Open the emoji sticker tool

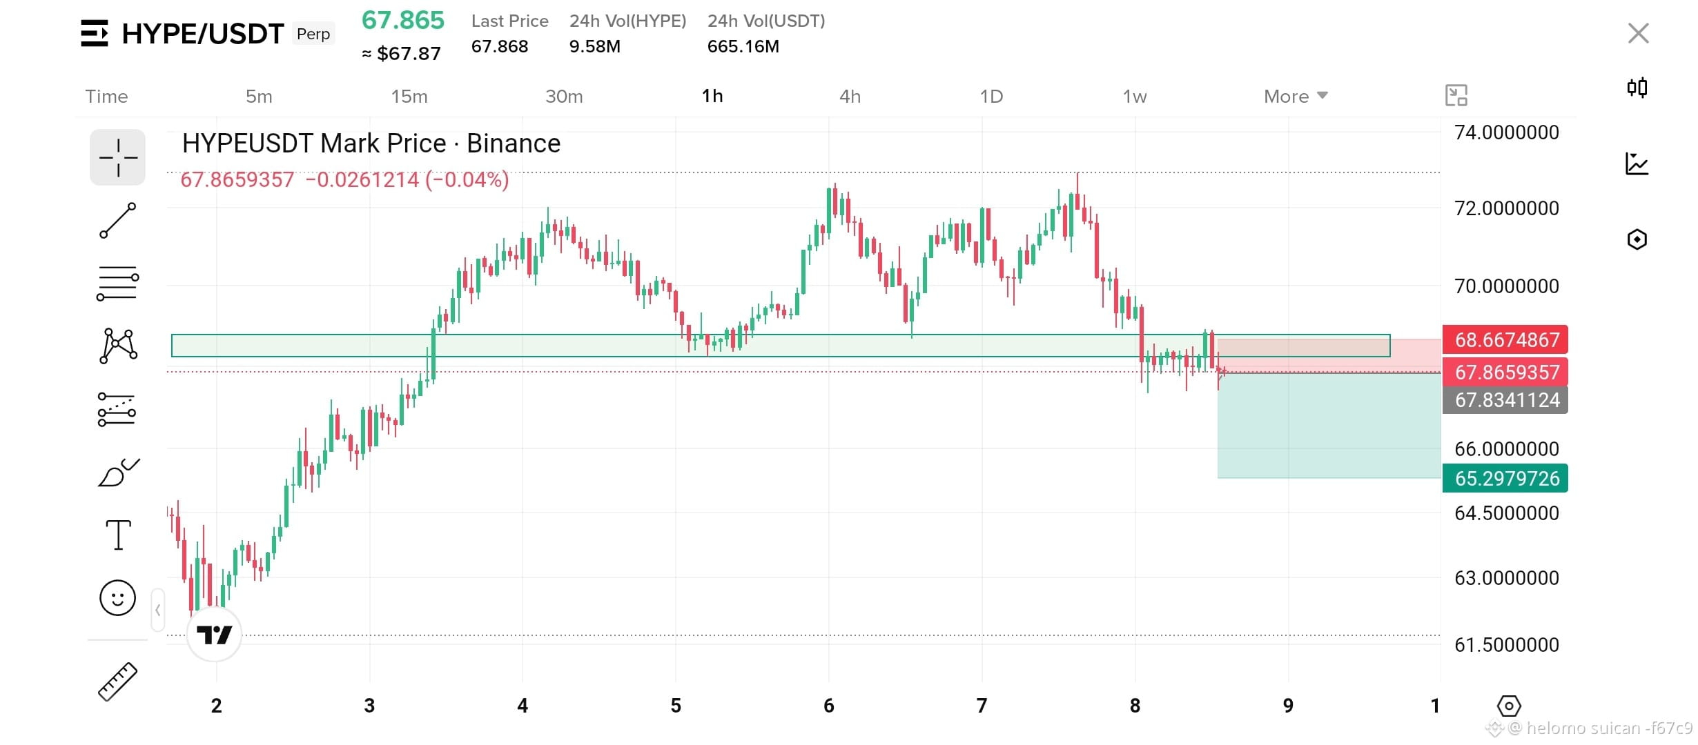click(117, 597)
